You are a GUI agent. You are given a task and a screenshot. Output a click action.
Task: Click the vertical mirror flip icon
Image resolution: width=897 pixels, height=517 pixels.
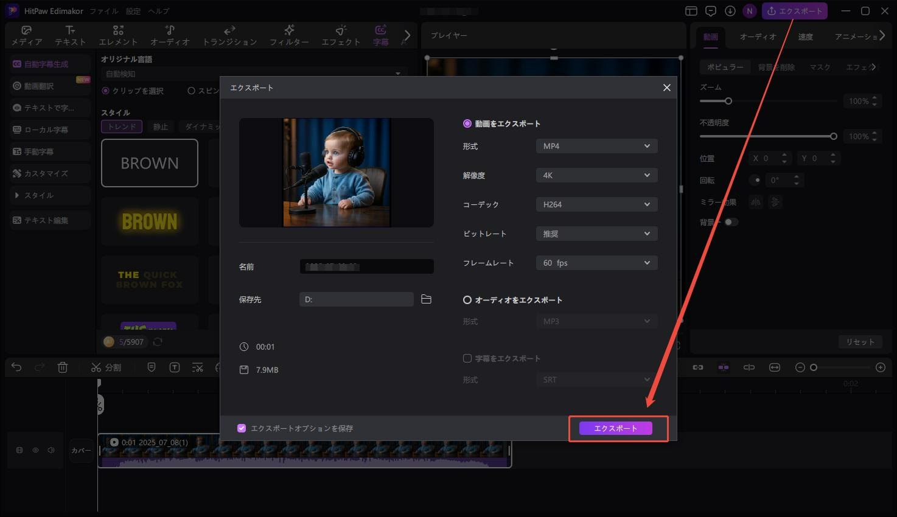(775, 202)
